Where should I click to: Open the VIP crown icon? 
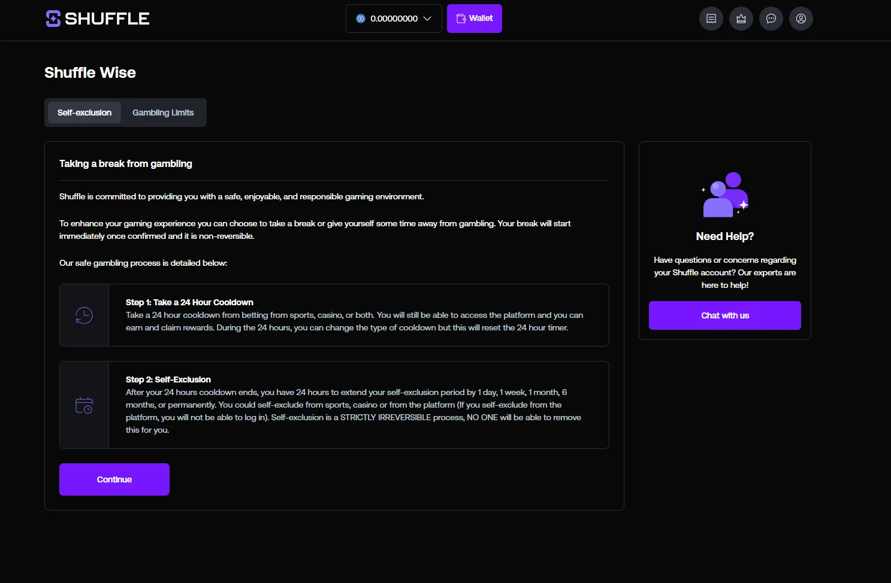(741, 19)
